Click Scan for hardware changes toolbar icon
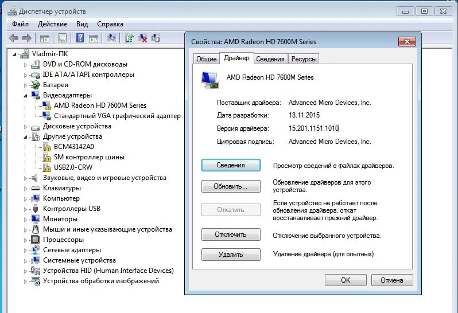Screen dimensions: 458x313 click(111, 38)
